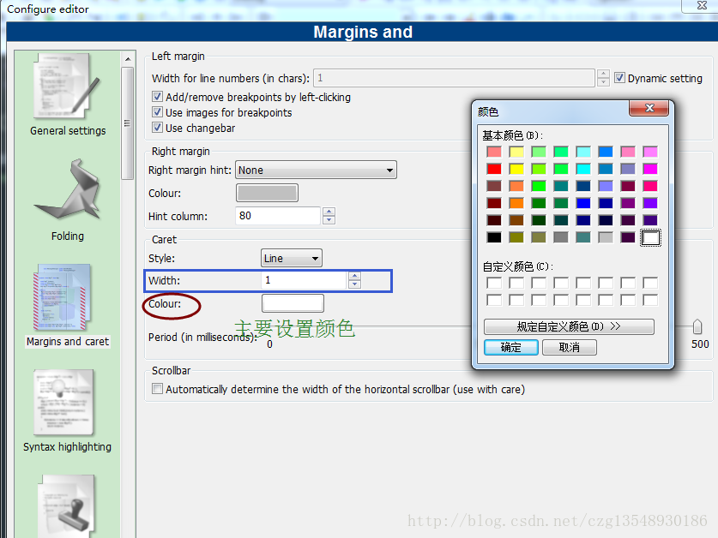The image size is (718, 538).
Task: Open the stamp icon settings page
Action: tap(68, 506)
